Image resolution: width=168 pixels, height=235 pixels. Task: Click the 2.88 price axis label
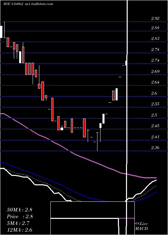[x=155, y=28]
